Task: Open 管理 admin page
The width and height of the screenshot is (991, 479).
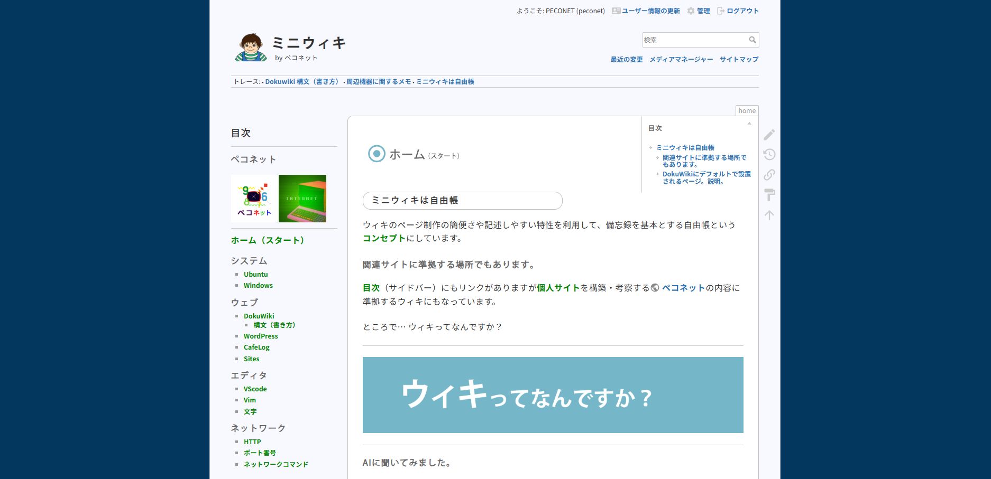Action: 703,11
